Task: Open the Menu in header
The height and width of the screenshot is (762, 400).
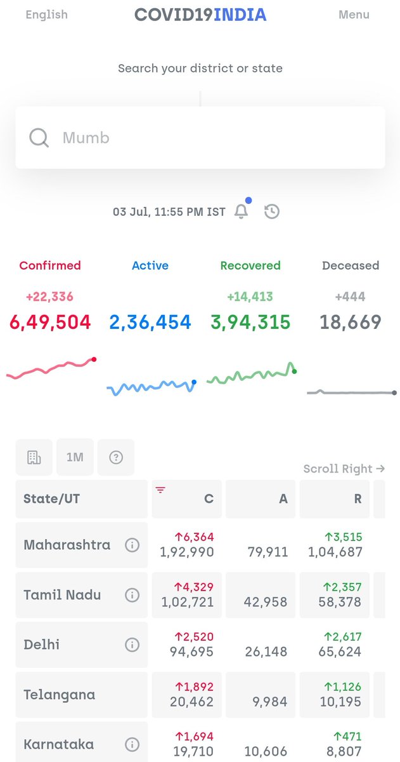Action: 354,15
